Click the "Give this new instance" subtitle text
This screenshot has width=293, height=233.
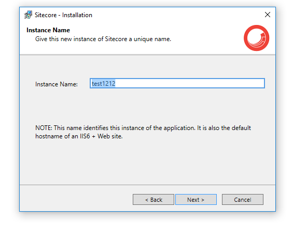(103, 39)
